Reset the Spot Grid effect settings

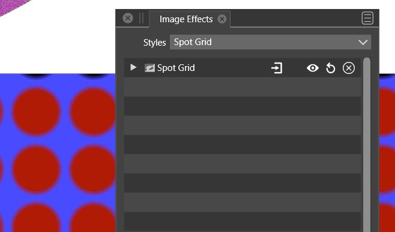coord(331,68)
